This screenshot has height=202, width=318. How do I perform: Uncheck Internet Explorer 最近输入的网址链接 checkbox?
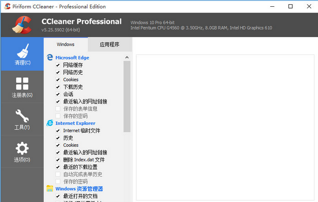58,152
